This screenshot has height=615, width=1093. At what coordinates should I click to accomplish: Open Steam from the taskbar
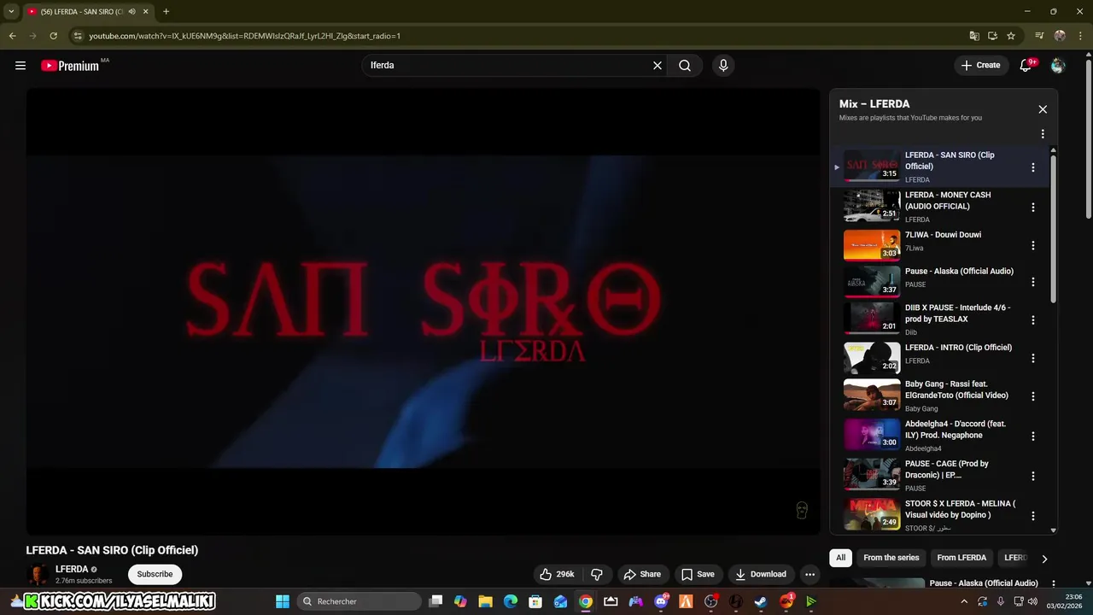point(761,601)
